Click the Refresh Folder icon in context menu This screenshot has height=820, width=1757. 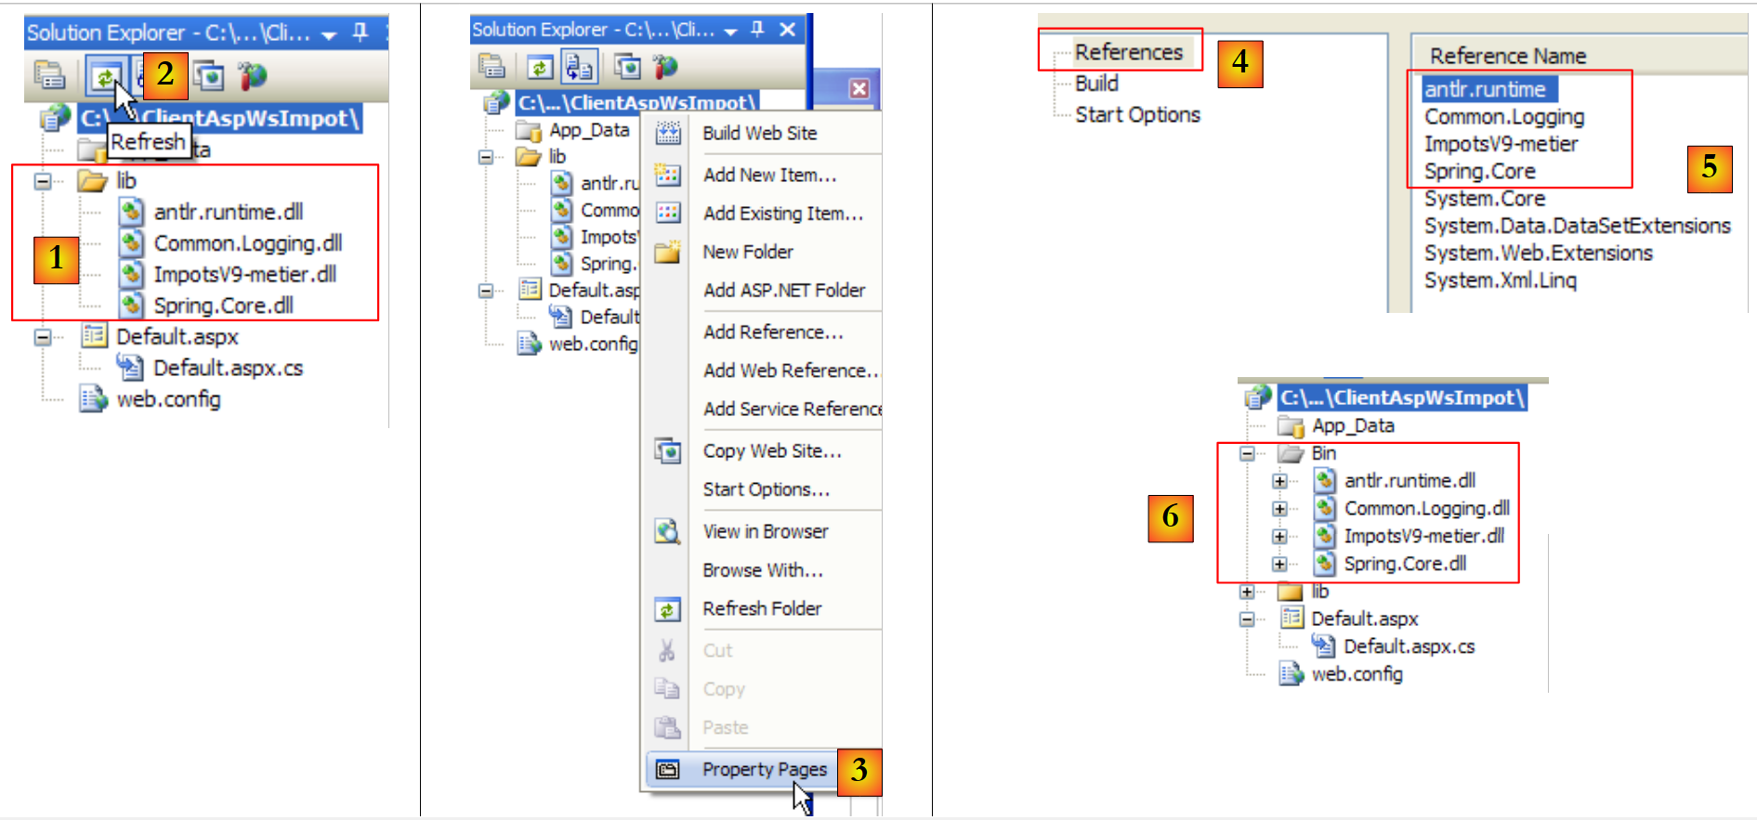pos(667,609)
